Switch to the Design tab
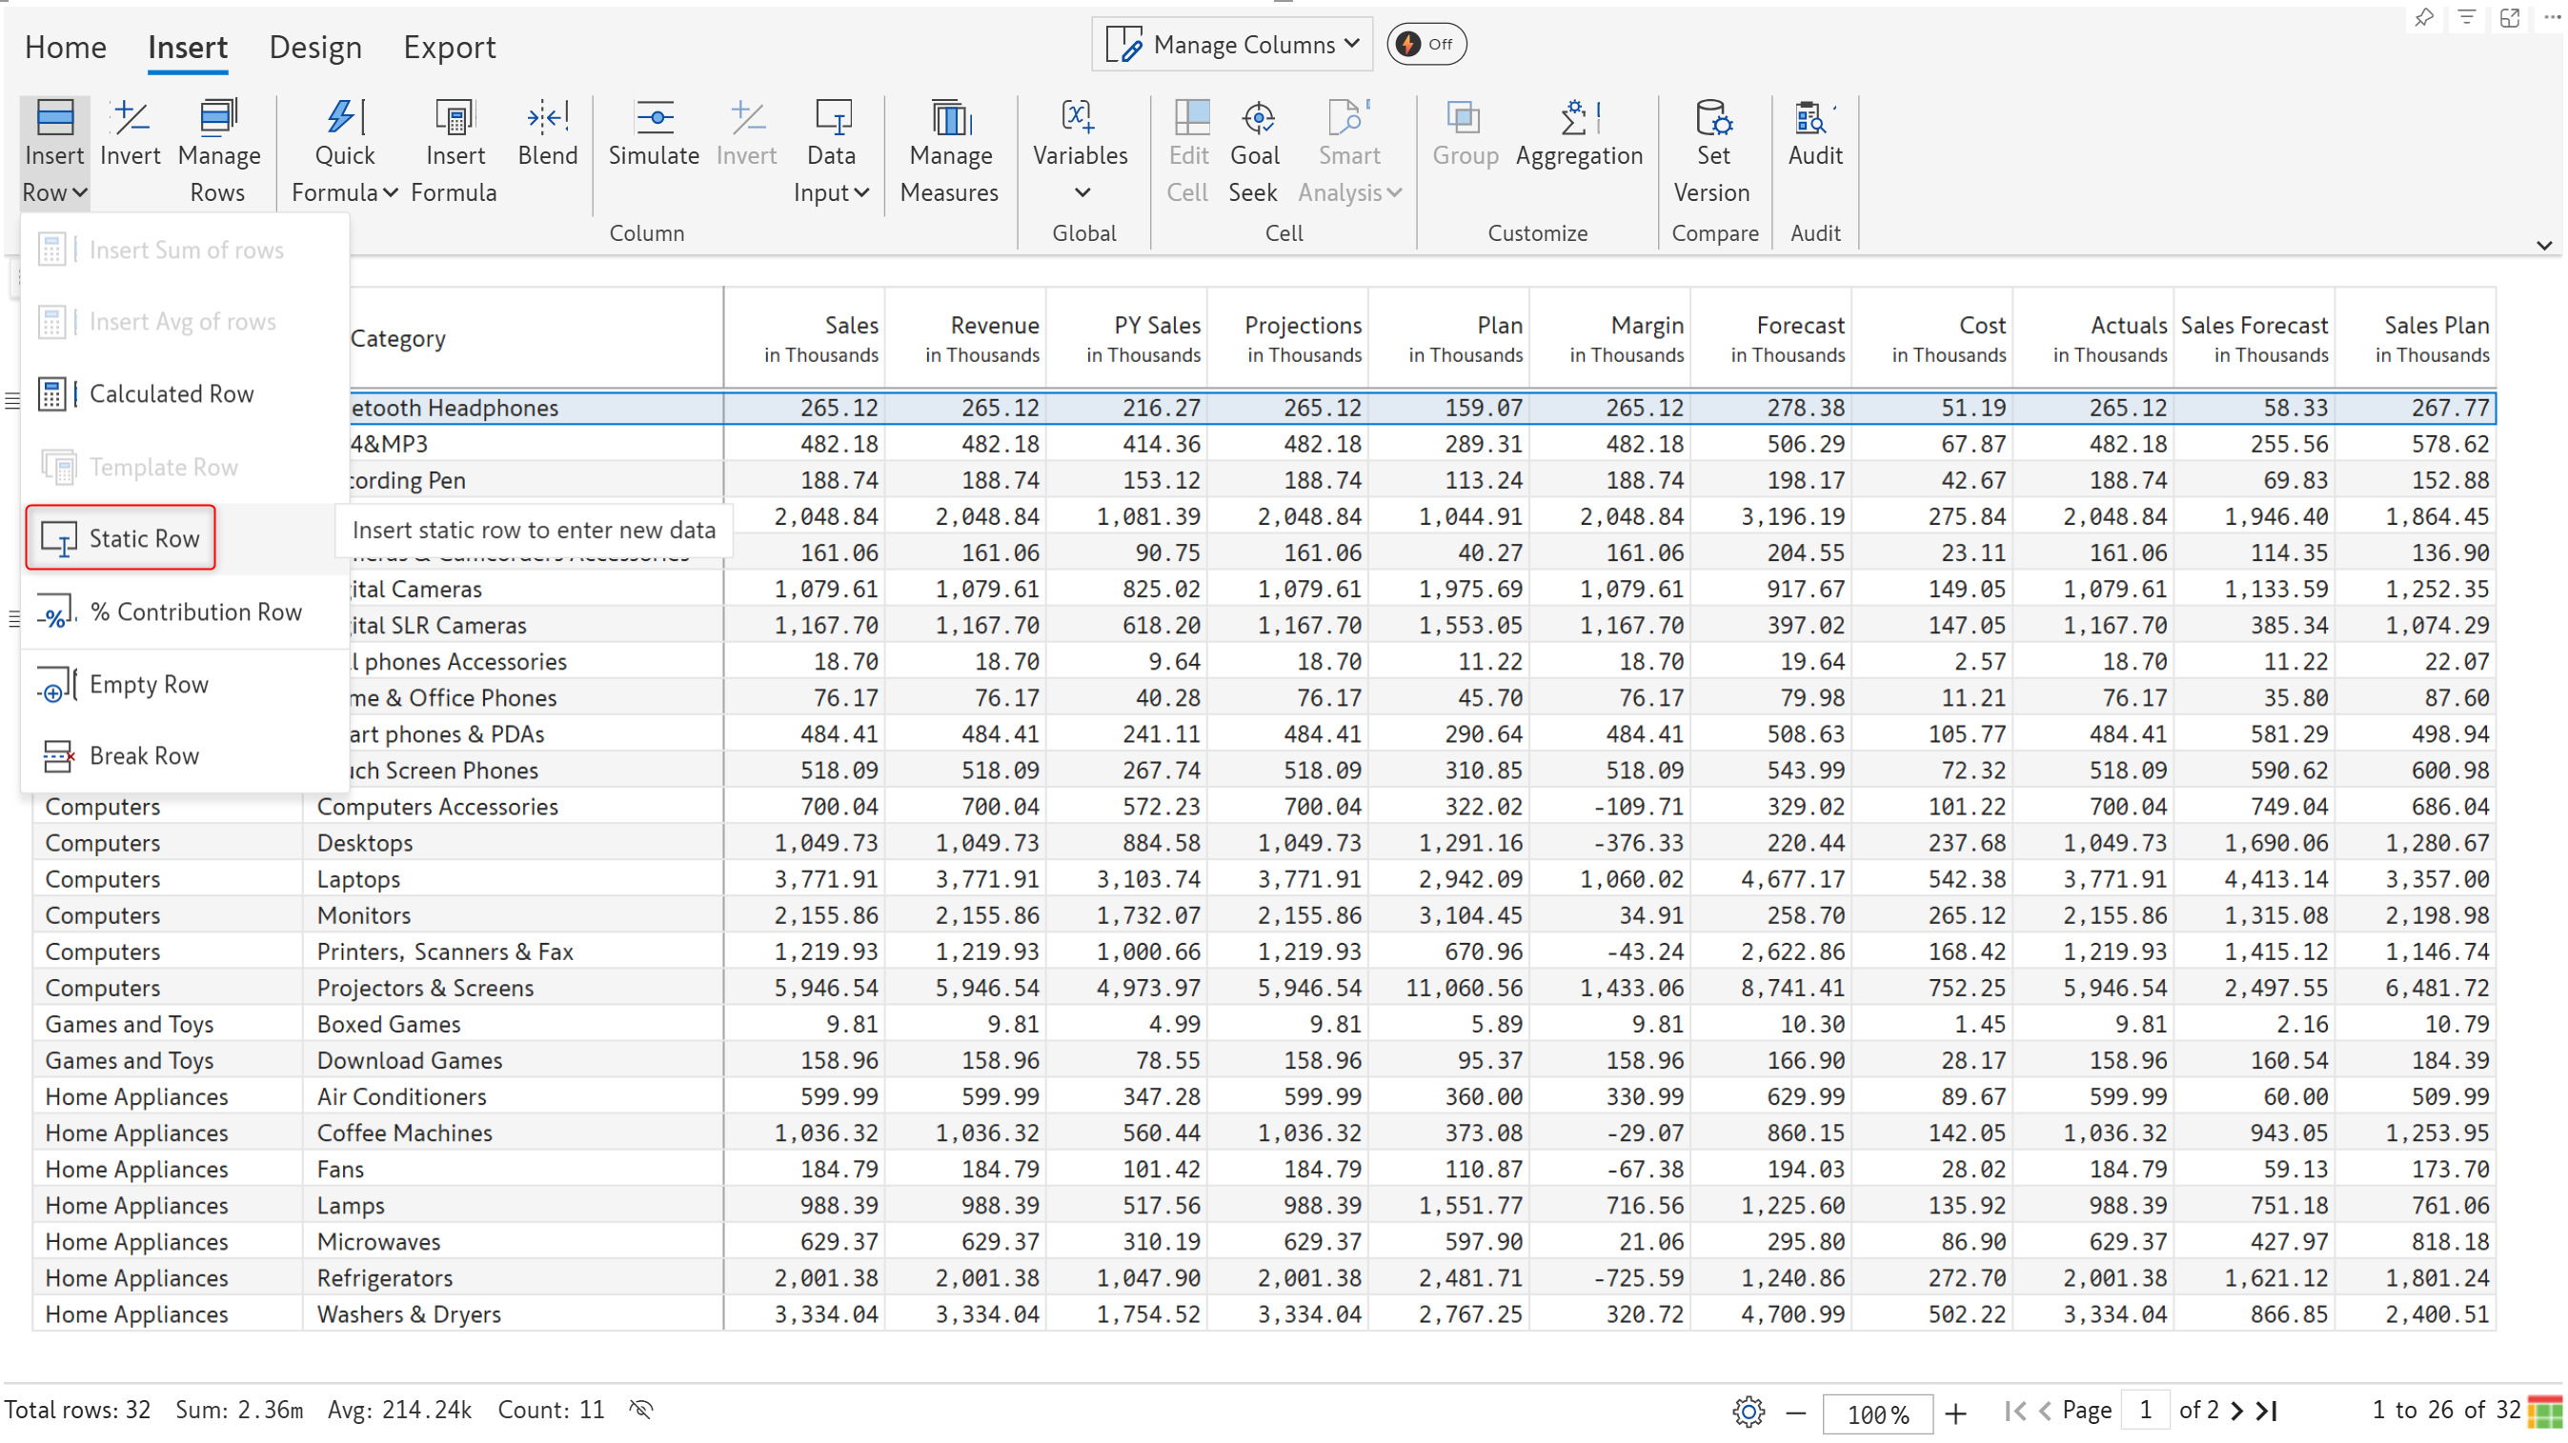Viewport: 2568px width, 1443px height. coord(315,47)
